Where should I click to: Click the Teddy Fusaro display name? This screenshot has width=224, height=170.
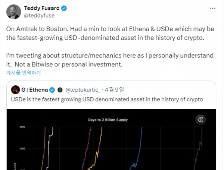41,8
